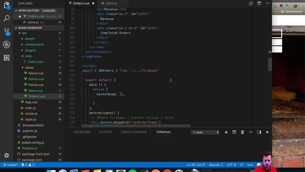Viewport: 305px width, 172px height.
Task: Add a new terminal with plus icon
Action: point(226,132)
